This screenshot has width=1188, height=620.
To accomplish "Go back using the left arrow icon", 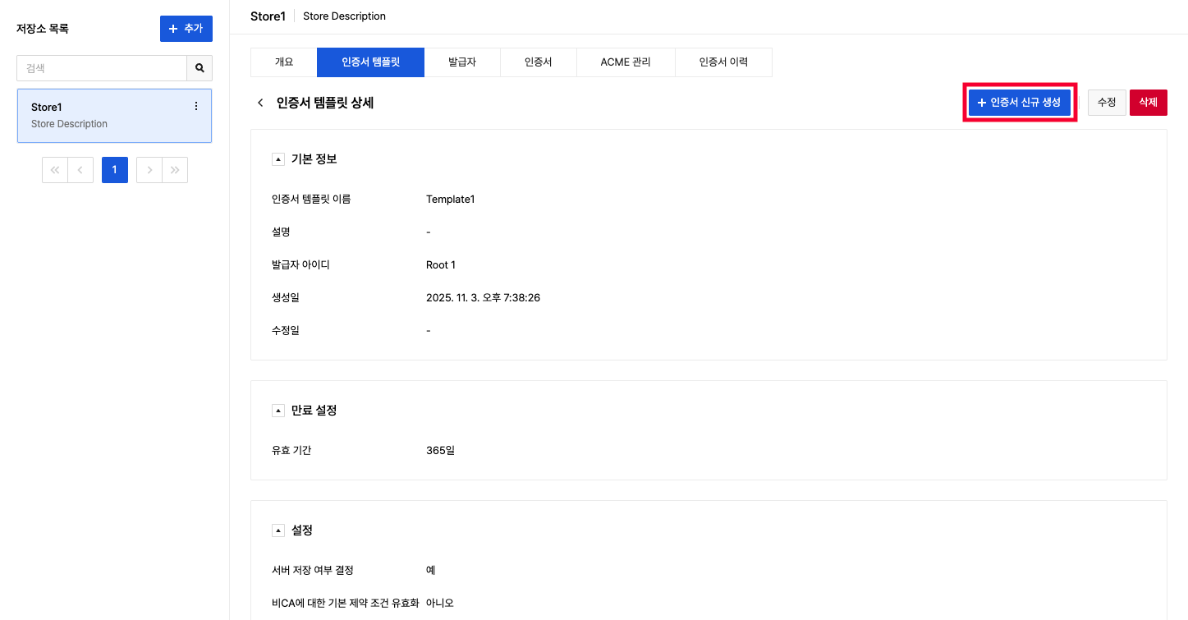I will [x=260, y=103].
